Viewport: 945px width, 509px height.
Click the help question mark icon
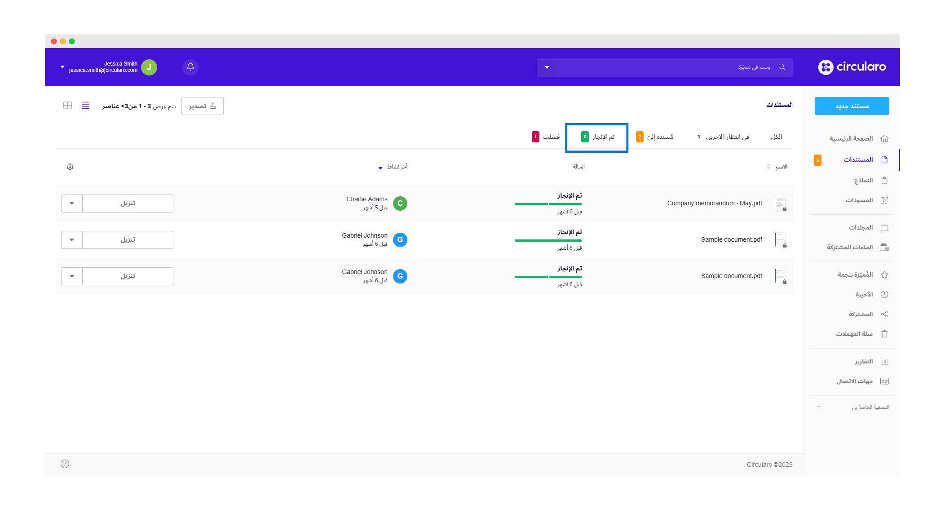pos(65,464)
